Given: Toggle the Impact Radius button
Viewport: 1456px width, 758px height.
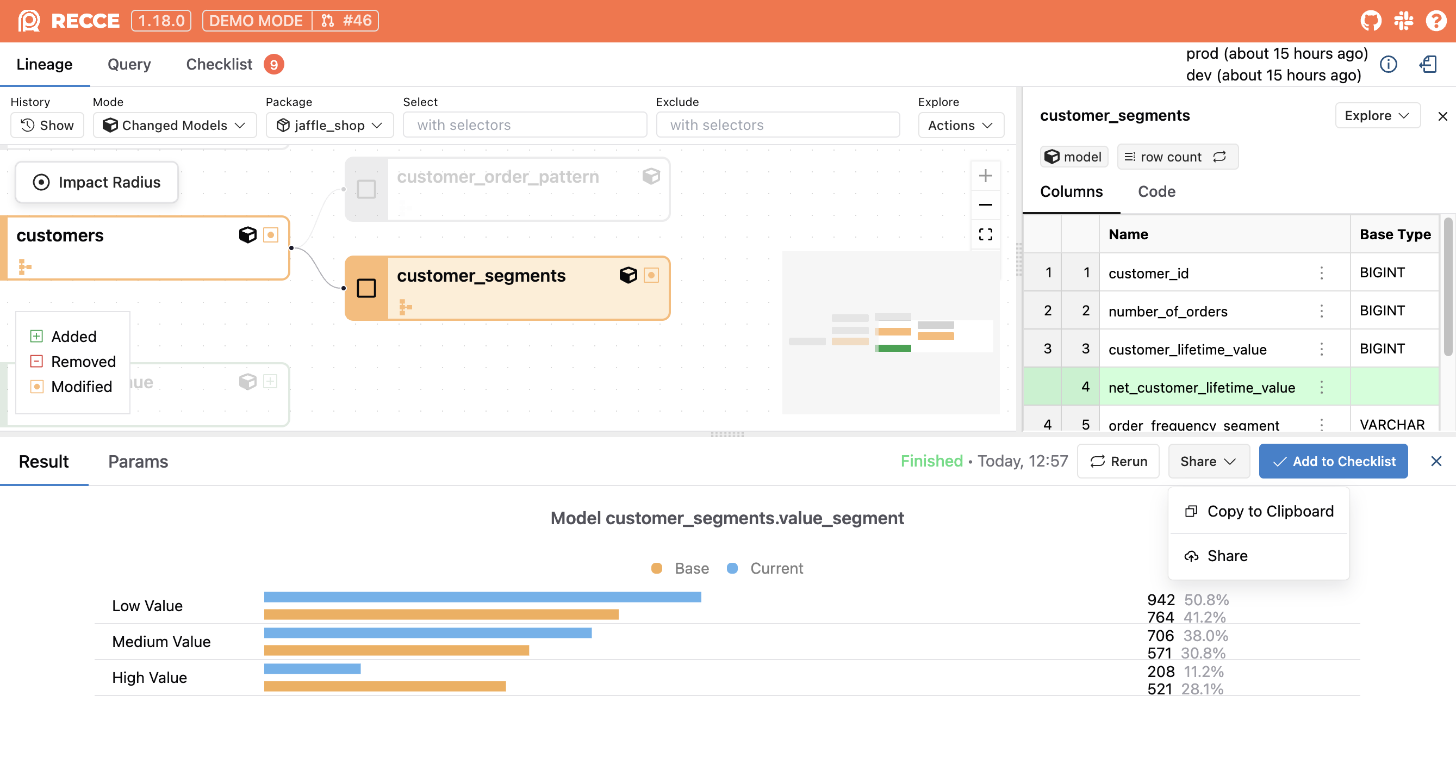Looking at the screenshot, I should pos(97,182).
